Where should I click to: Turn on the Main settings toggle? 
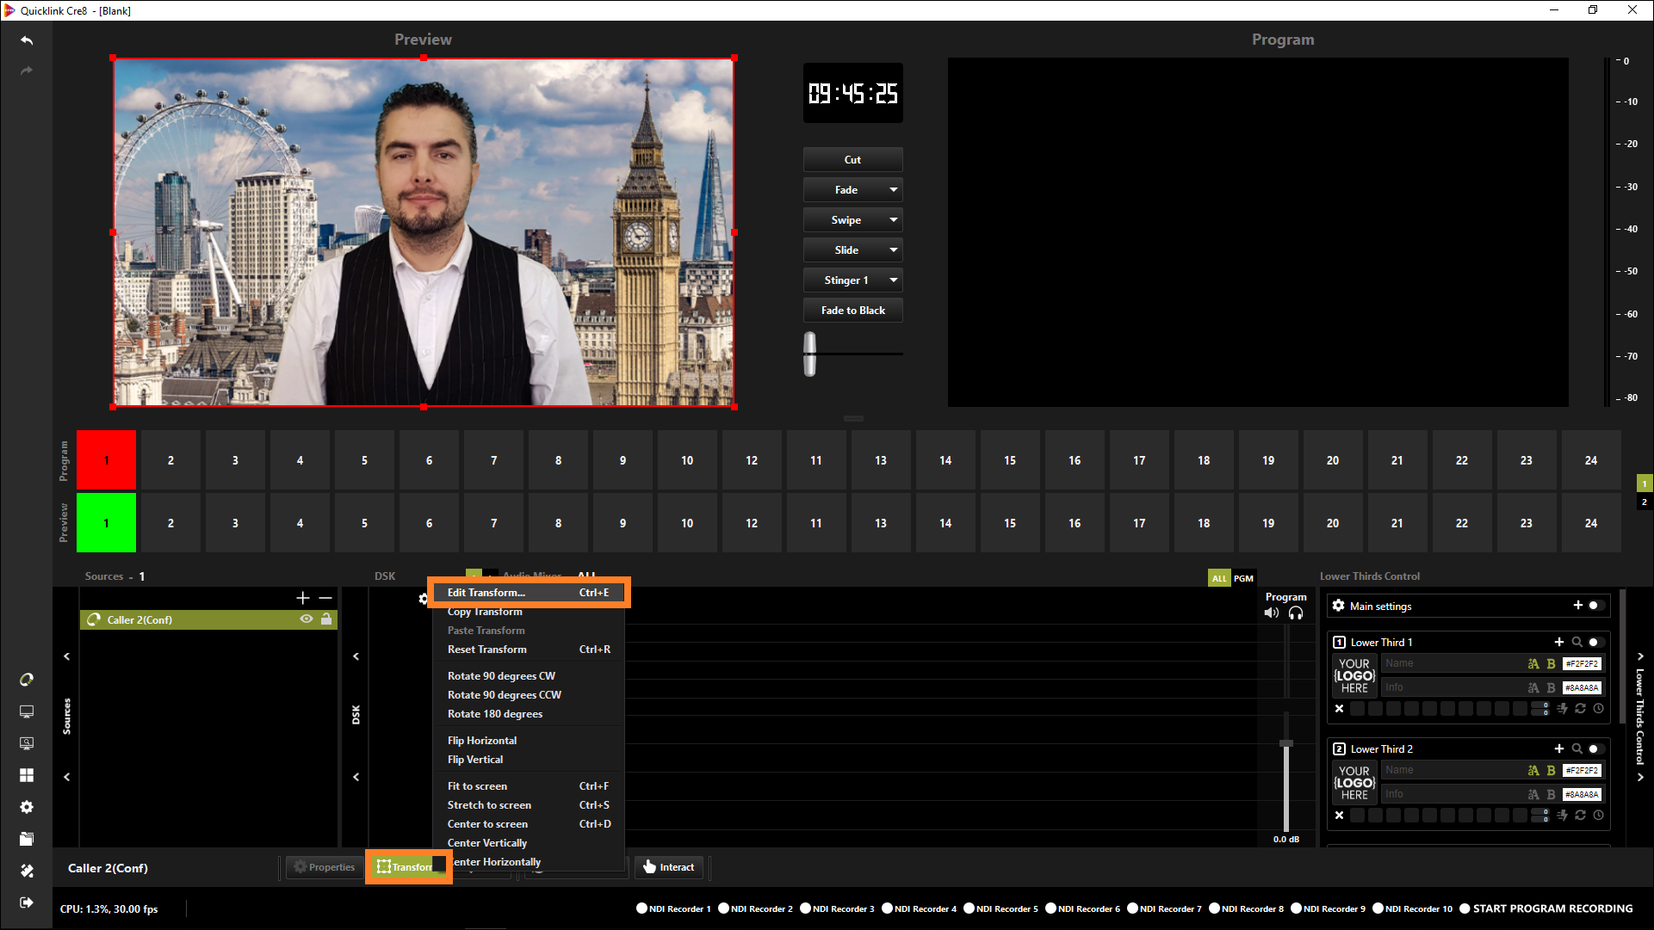click(x=1595, y=606)
